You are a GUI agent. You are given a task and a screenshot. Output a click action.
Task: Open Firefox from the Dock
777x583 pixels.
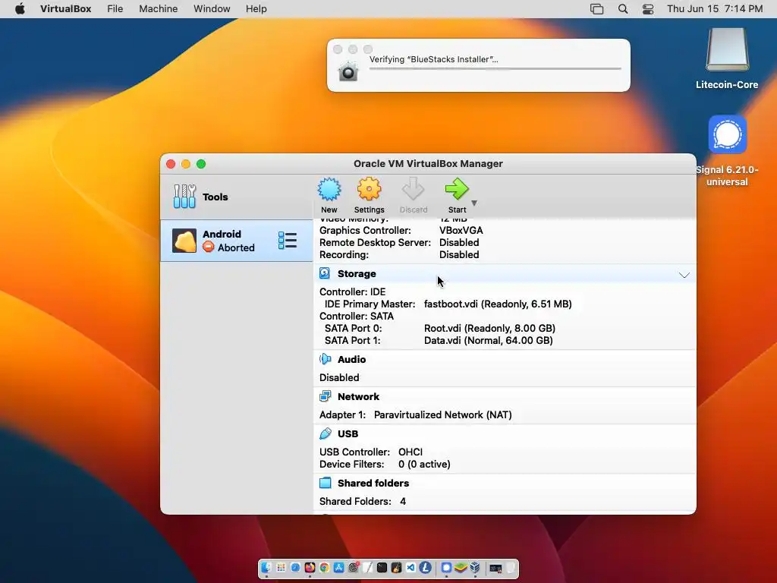[310, 568]
